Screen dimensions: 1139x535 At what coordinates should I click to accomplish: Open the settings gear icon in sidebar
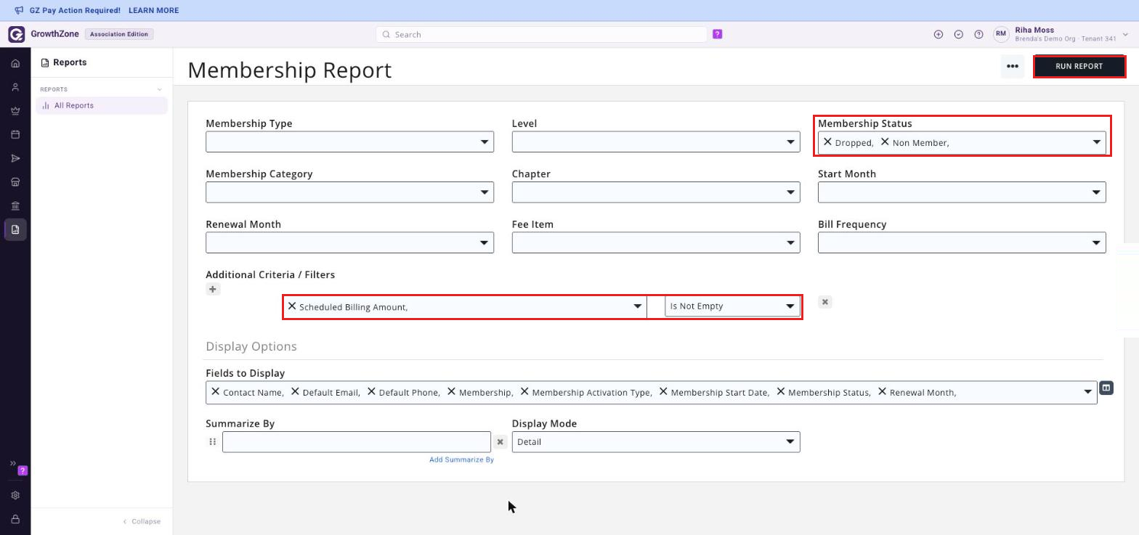pos(15,495)
